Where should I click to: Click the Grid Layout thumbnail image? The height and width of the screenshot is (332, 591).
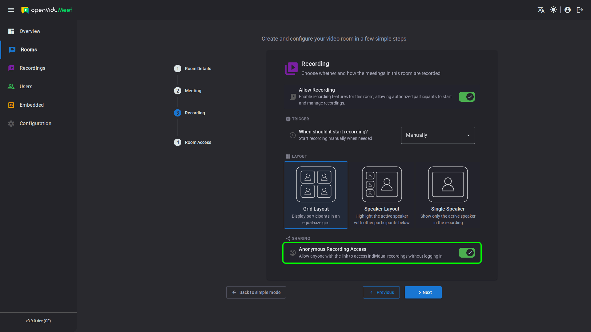point(316,184)
